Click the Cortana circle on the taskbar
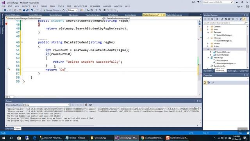The width and height of the screenshot is (250, 141). click(11, 138)
